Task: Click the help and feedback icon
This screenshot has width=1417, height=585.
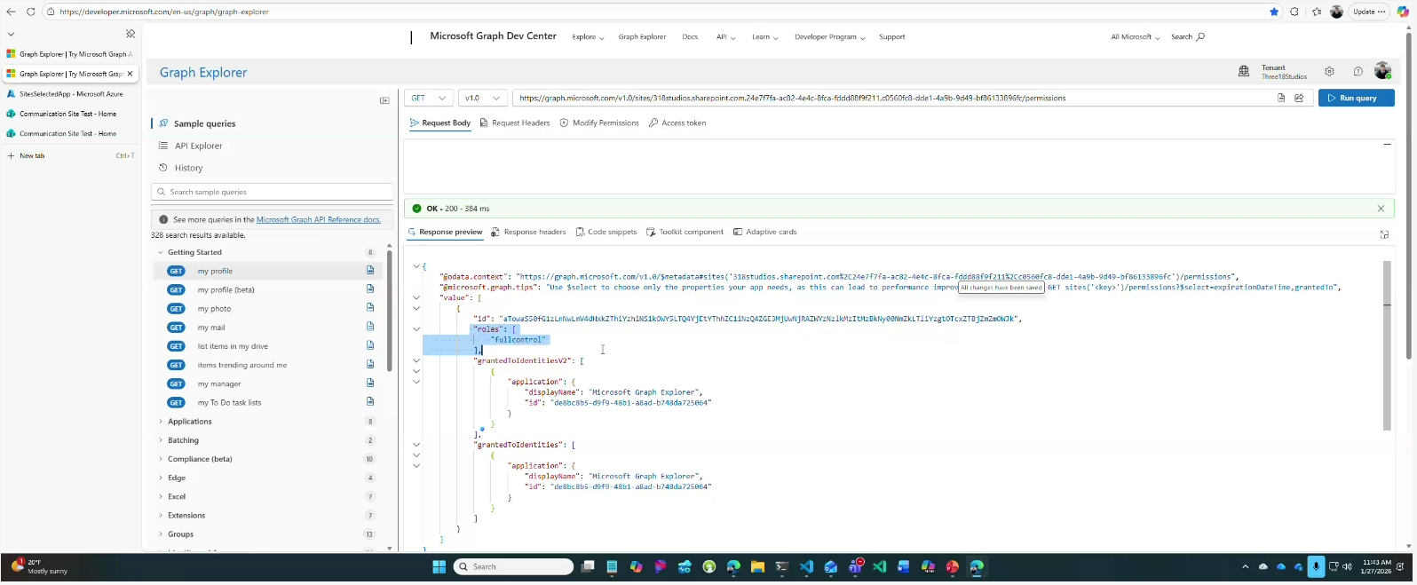Action: pos(1358,72)
